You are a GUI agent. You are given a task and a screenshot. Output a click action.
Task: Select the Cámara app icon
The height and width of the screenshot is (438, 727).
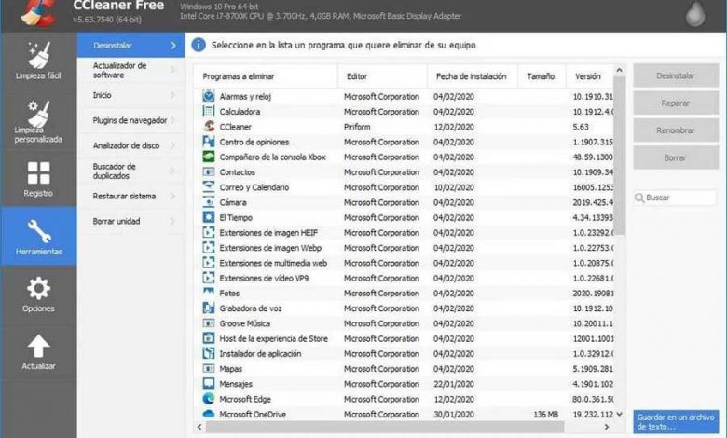tap(209, 202)
